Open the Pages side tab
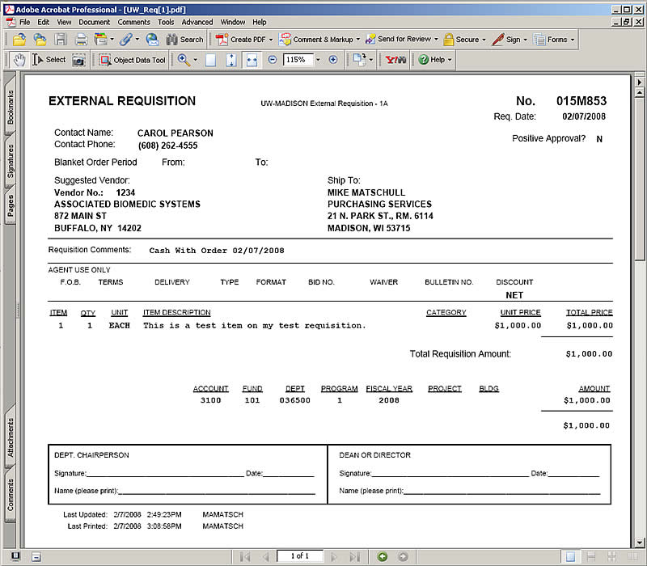This screenshot has width=647, height=566. pos(11,205)
